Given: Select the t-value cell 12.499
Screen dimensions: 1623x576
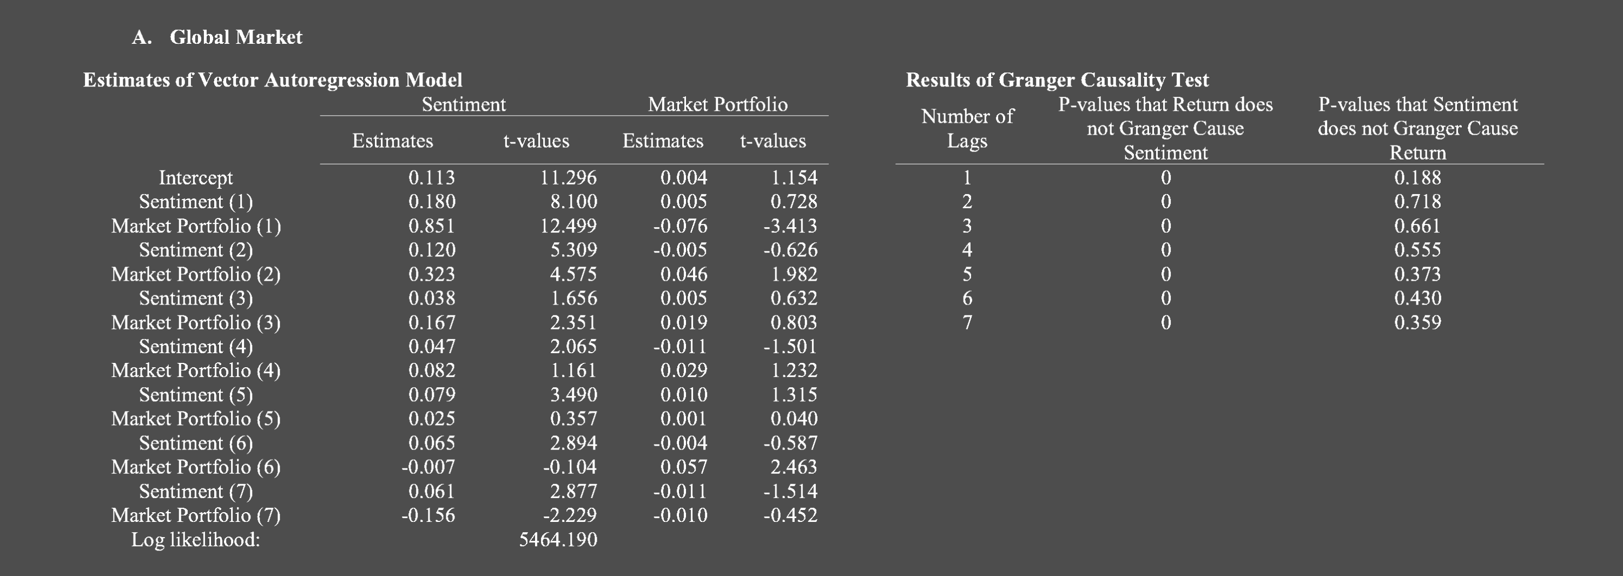Looking at the screenshot, I should coord(568,226).
